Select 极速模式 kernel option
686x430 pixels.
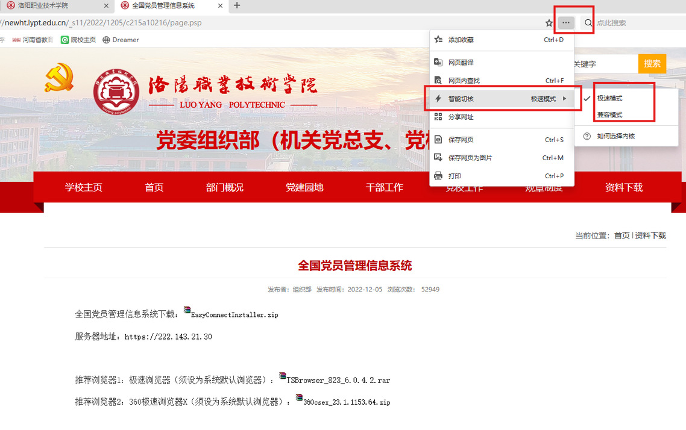click(x=609, y=98)
